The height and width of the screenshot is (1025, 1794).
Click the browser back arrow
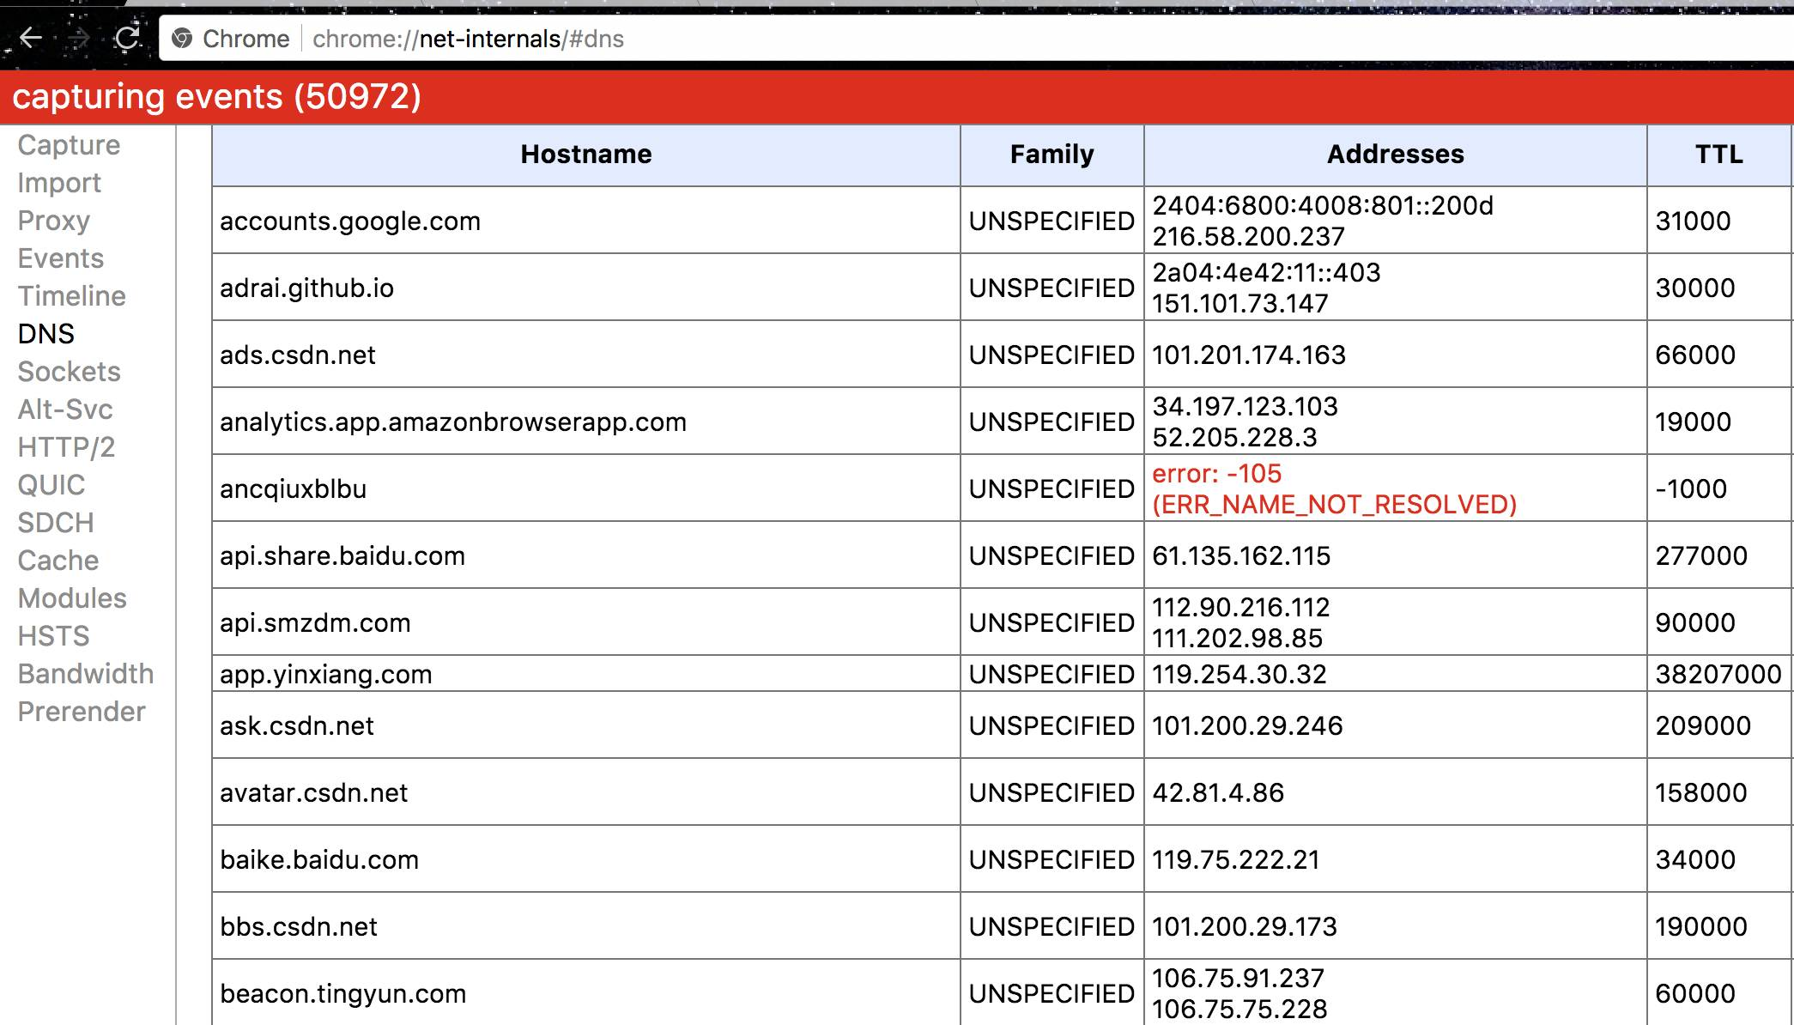(x=31, y=39)
